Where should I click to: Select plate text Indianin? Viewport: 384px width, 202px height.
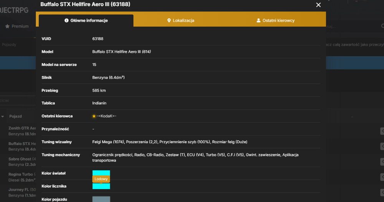tap(99, 103)
